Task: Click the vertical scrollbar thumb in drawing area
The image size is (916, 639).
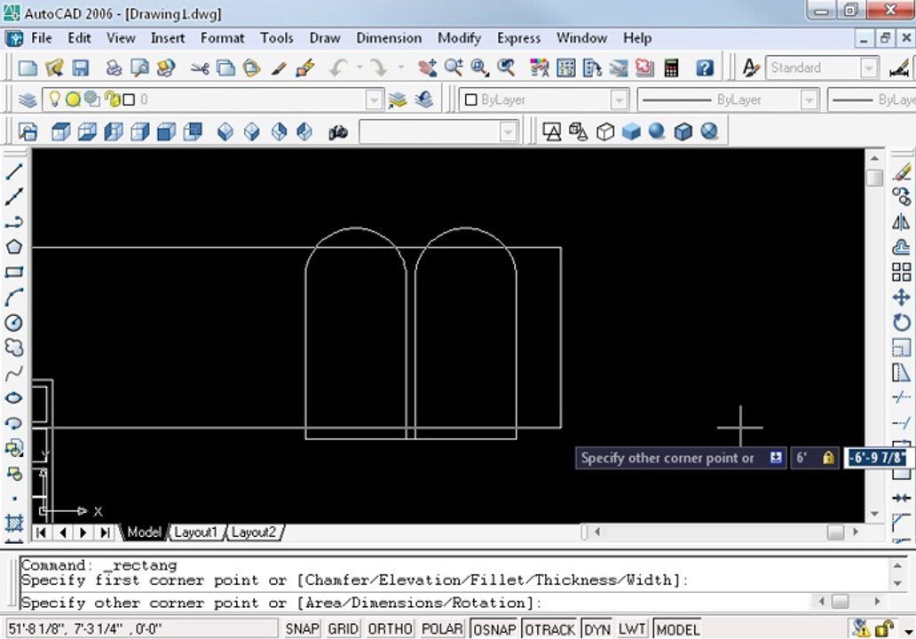Action: (874, 177)
